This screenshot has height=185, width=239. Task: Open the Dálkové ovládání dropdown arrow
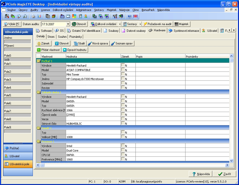pyautogui.click(x=120, y=24)
